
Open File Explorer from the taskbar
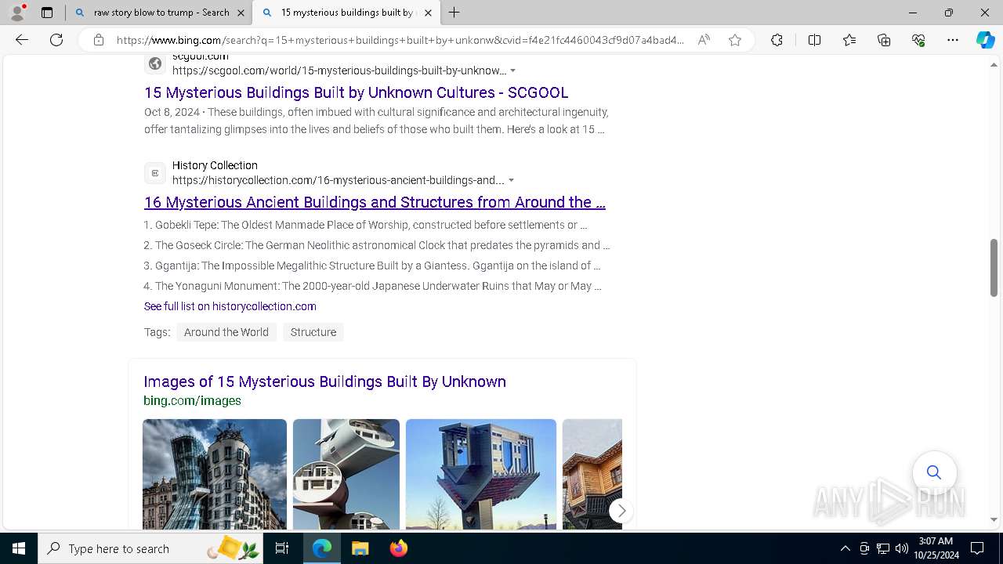pyautogui.click(x=360, y=548)
